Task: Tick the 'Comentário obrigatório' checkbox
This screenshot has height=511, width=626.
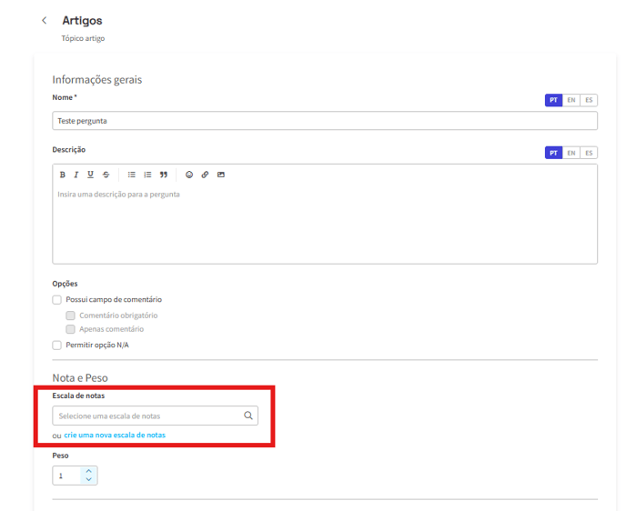Action: 71,315
